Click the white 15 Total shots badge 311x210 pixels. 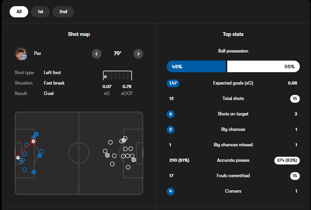(x=295, y=98)
